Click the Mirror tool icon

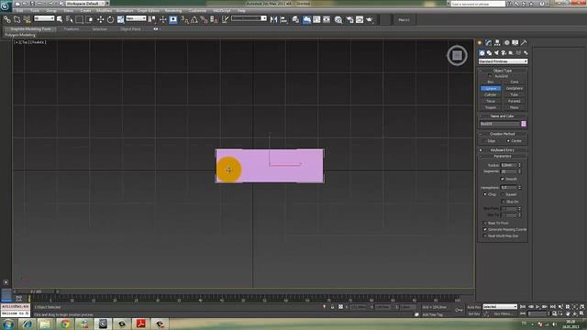273,19
